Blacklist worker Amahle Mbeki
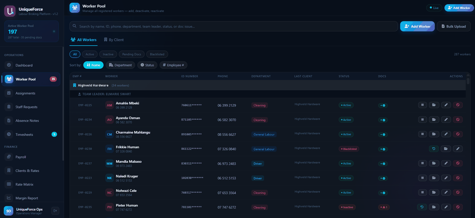The image size is (475, 218). pos(458,105)
